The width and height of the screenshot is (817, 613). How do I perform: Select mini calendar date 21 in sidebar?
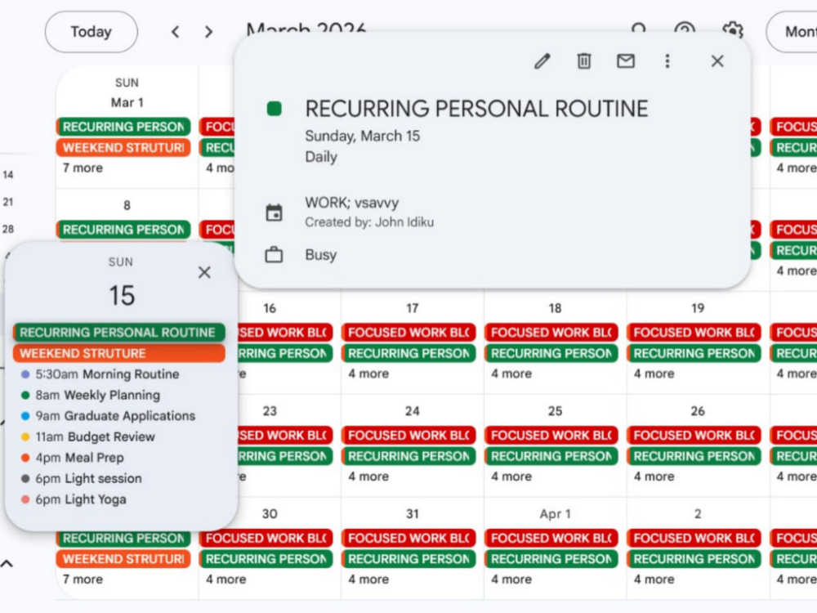[8, 202]
